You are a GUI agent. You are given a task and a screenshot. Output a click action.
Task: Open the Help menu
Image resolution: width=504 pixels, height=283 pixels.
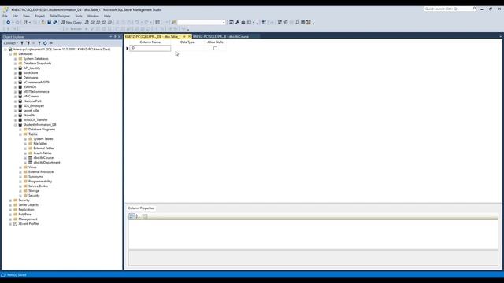[107, 16]
